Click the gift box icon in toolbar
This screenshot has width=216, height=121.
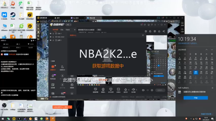pos(146,31)
